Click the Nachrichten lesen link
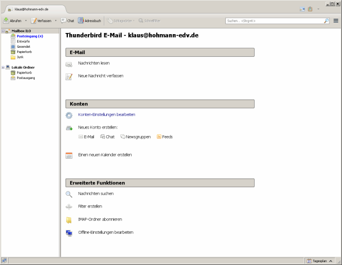This screenshot has width=342, height=265. coord(94,63)
